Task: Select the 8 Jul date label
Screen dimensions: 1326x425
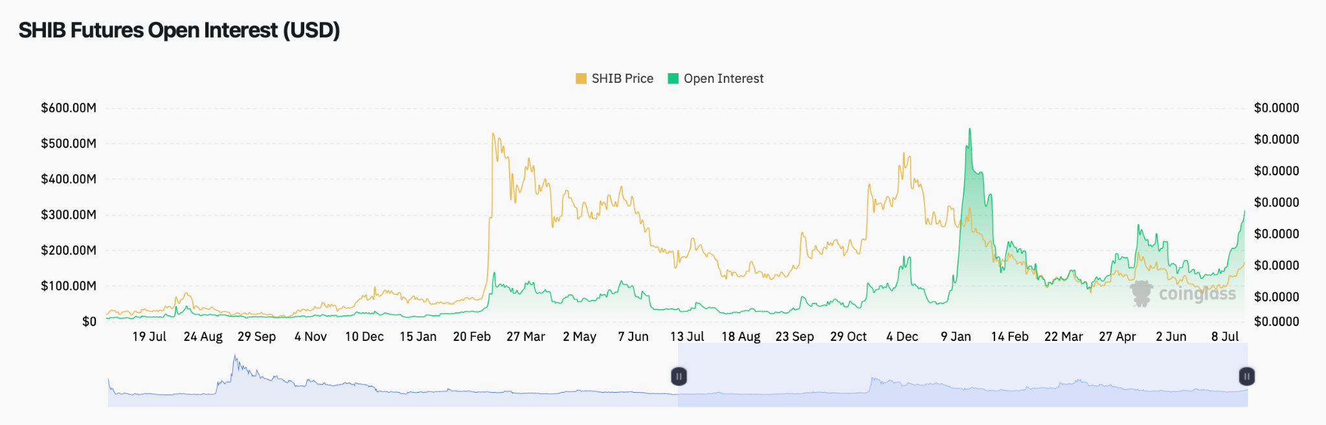Action: [1225, 336]
